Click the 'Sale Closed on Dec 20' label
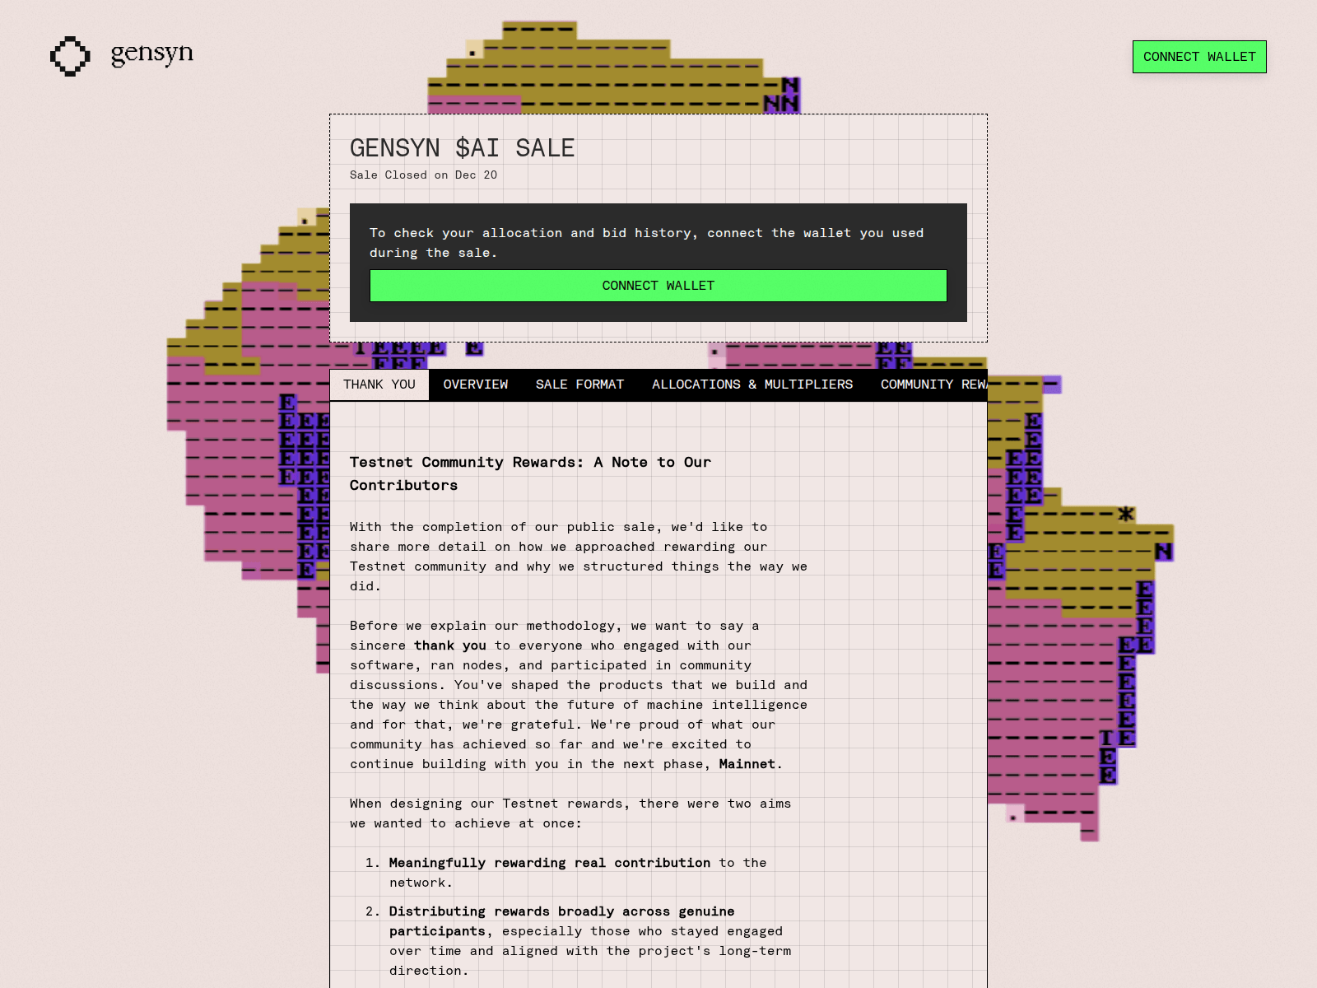Screen dimensions: 1317x988 click(423, 175)
